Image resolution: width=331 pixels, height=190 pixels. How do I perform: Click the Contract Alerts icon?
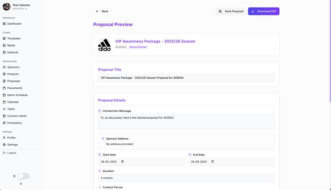4,116
